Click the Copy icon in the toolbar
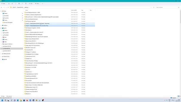 coord(12,4)
